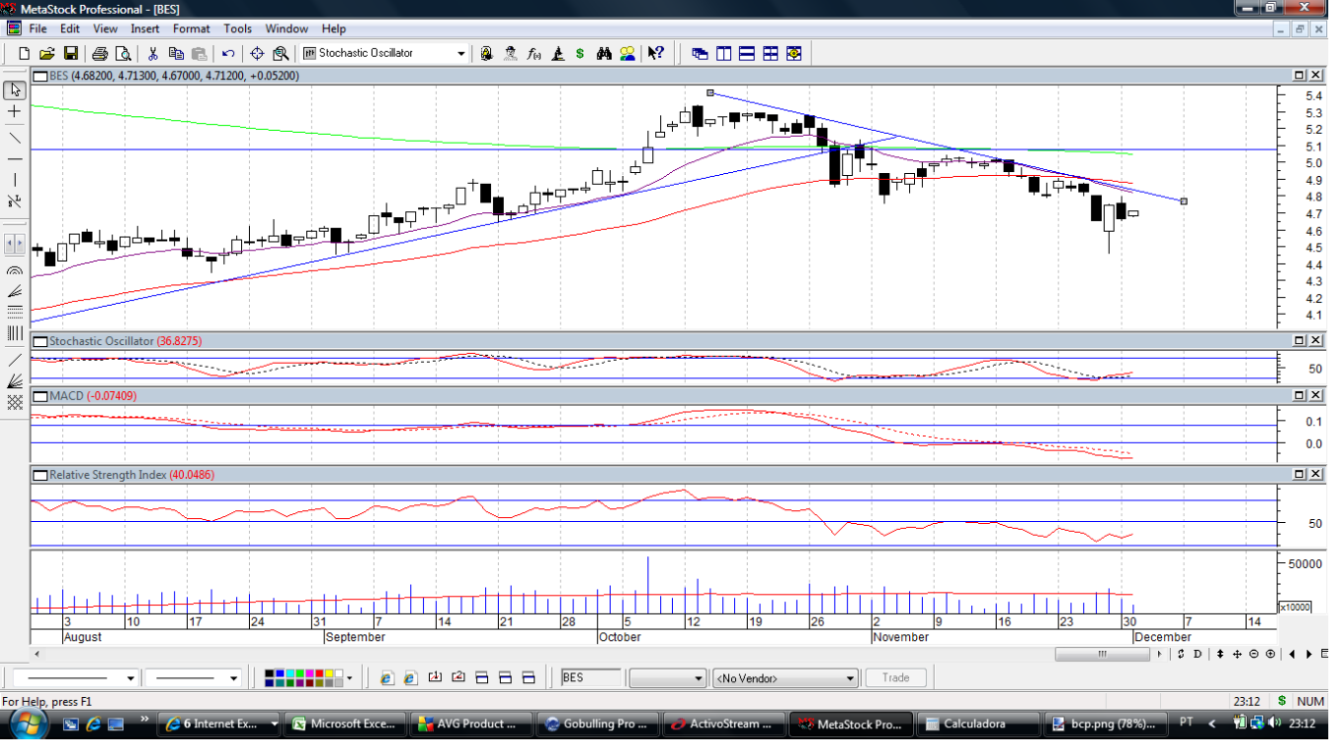Viewport: 1344px width, 755px height.
Task: Click the binoculars Explorer icon
Action: tap(604, 53)
